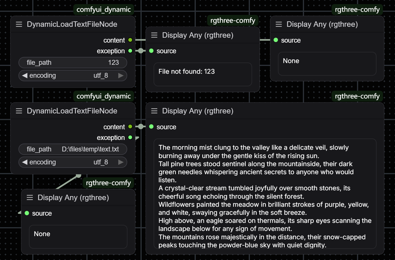Click the link midpoint dot between exception and 'File not found' source
395x260 pixels.
[x=140, y=51]
